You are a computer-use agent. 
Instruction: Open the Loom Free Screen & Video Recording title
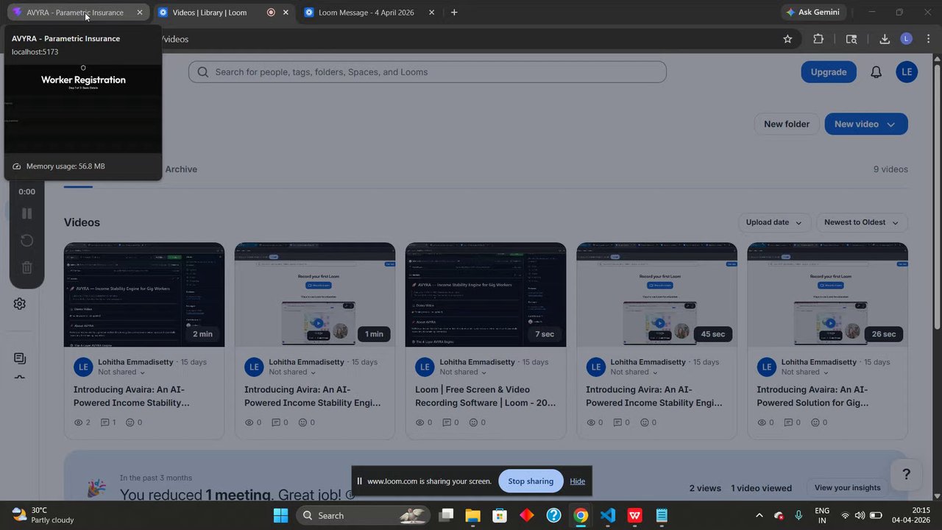pyautogui.click(x=486, y=396)
